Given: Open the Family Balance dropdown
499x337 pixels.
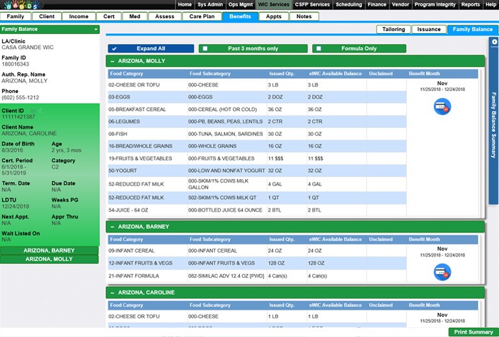Looking at the screenshot, I should point(95,29).
